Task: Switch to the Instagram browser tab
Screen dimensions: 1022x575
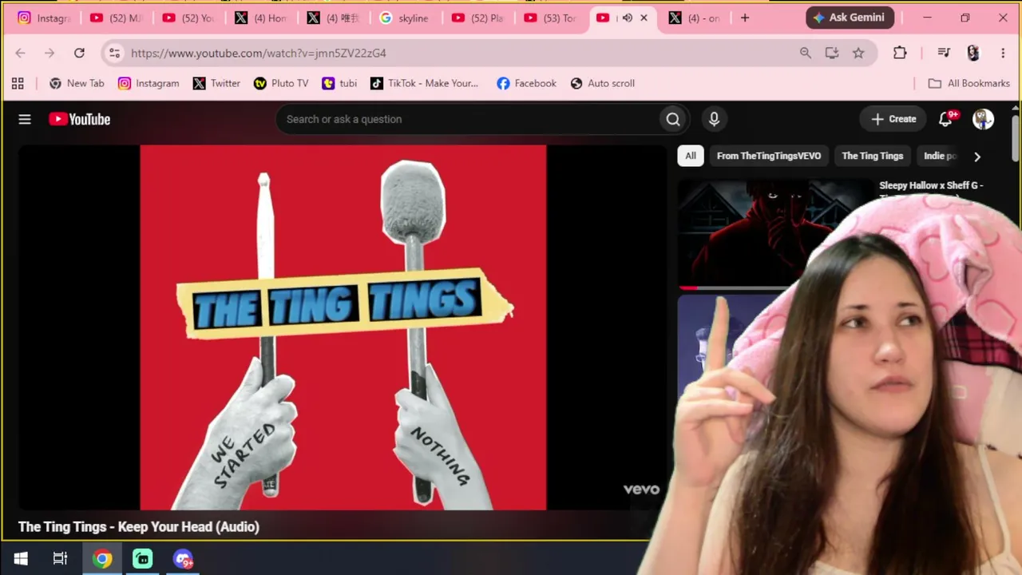Action: [x=45, y=18]
